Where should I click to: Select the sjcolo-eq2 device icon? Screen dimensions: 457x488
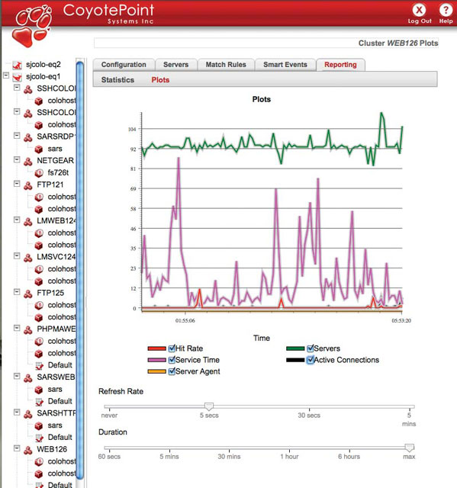click(x=17, y=65)
